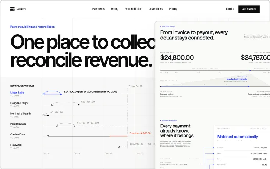Image resolution: width=270 pixels, height=169 pixels.
Task: Click the '$6,400 of $9,000' amount
Action: click(88, 123)
